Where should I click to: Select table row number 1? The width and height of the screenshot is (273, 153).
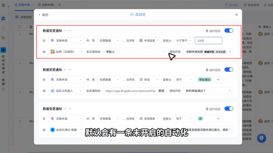[20, 34]
